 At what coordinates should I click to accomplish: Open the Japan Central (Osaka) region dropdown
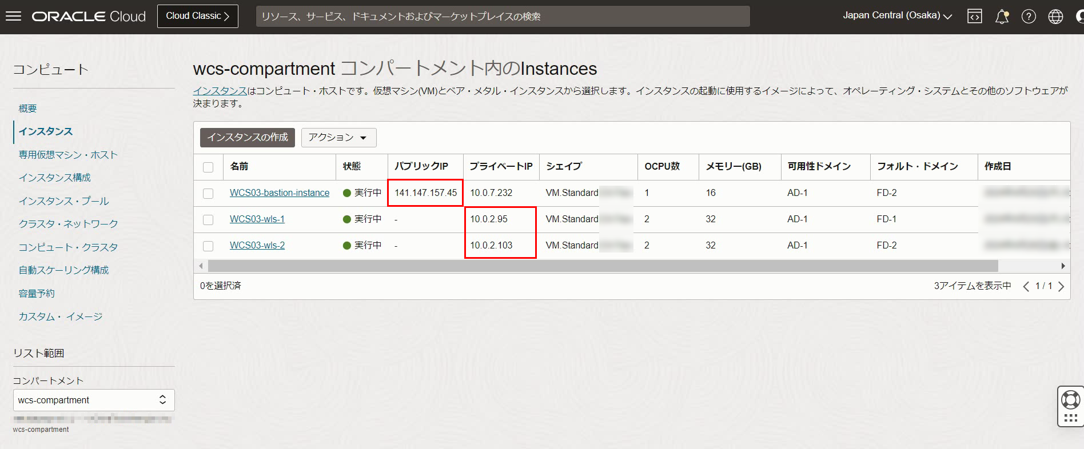(897, 15)
